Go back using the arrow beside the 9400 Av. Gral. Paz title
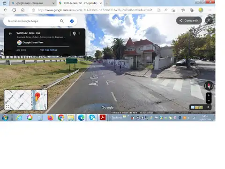 (x=10, y=34)
